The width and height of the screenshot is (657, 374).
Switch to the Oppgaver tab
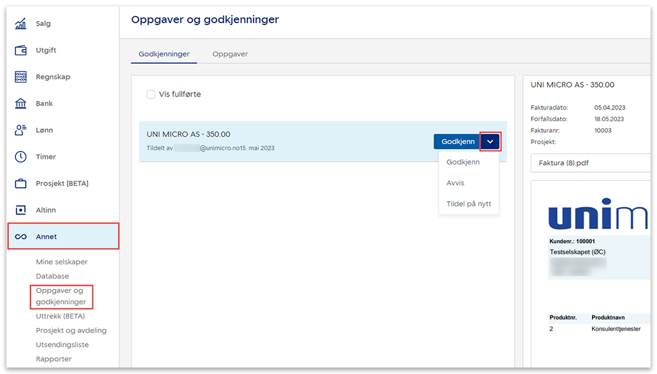230,54
